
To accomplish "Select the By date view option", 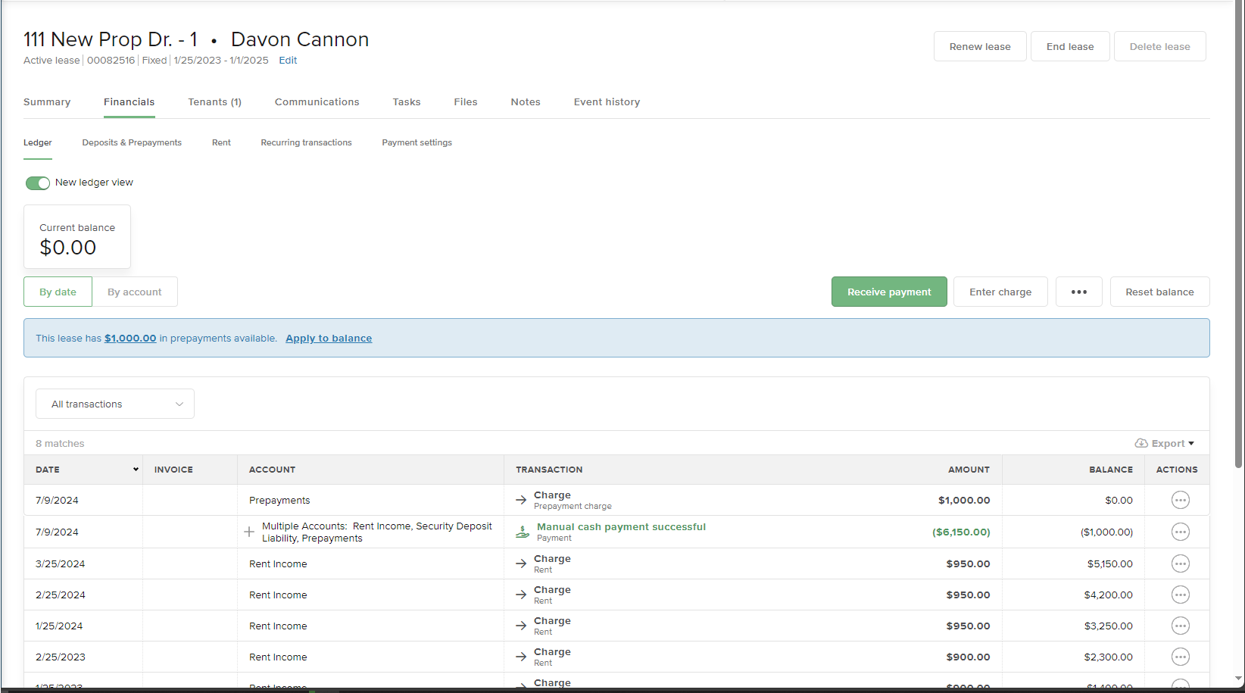I will pyautogui.click(x=58, y=292).
